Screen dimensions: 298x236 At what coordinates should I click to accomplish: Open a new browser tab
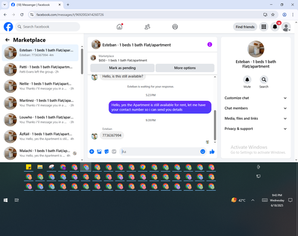pos(68,5)
